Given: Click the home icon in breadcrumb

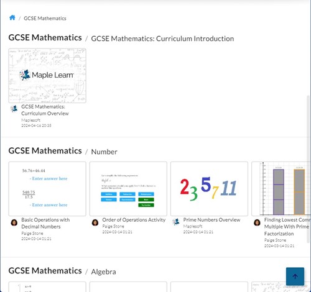Looking at the screenshot, I should 12,17.
